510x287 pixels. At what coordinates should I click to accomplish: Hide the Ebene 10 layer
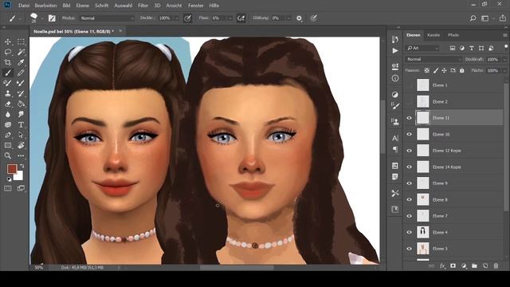coord(409,134)
